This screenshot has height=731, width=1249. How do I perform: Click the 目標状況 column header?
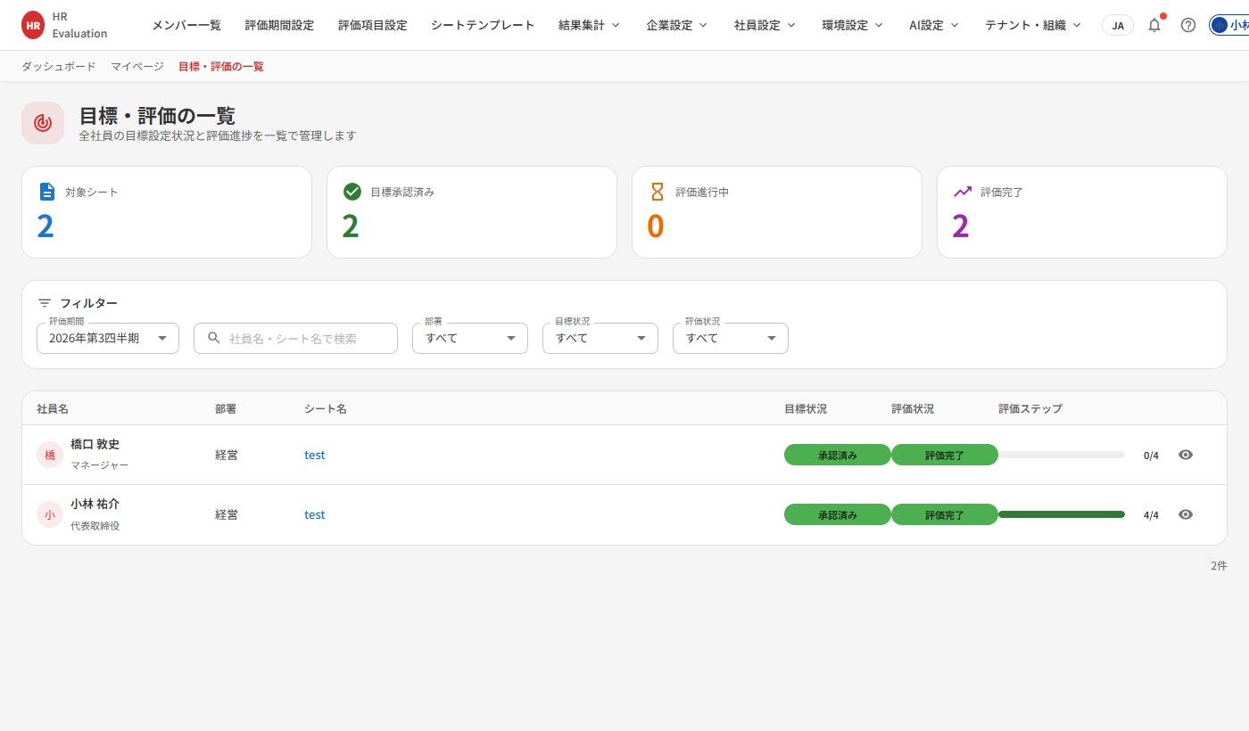pyautogui.click(x=806, y=408)
